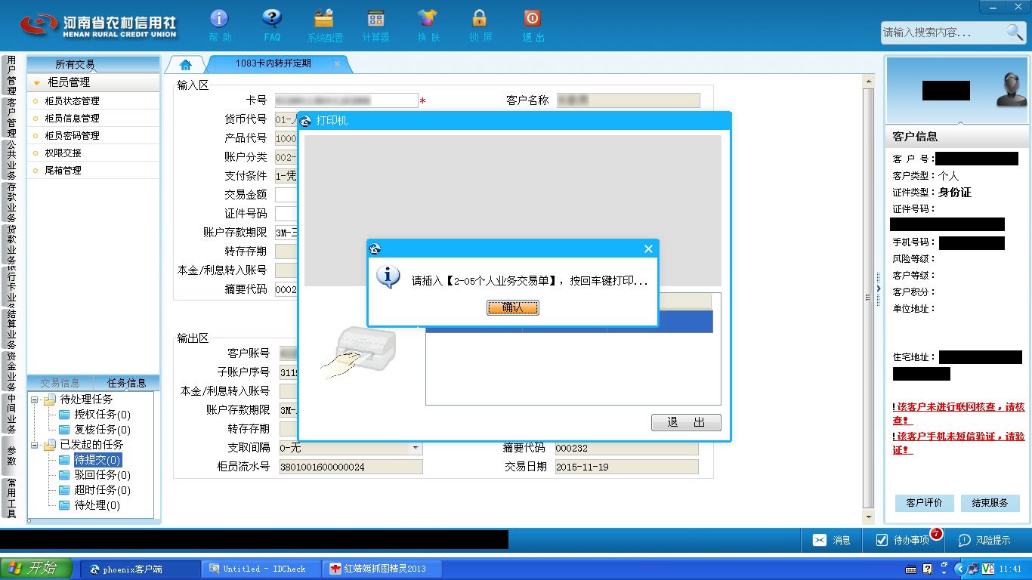Click the 卡号 input field
Image resolution: width=1032 pixels, height=580 pixels.
(346, 100)
